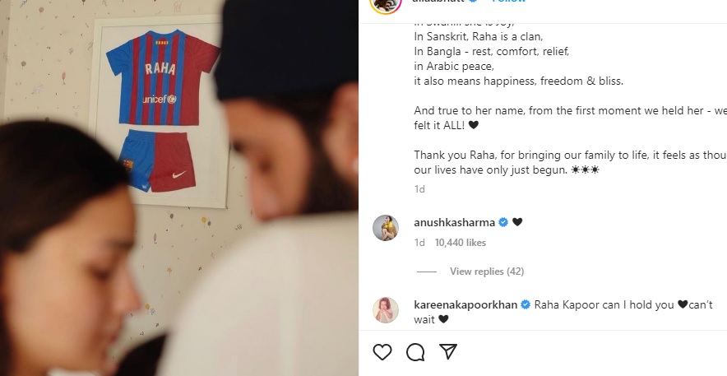727x376 pixels.
Task: Show the 10,440 likes list
Action: [461, 243]
